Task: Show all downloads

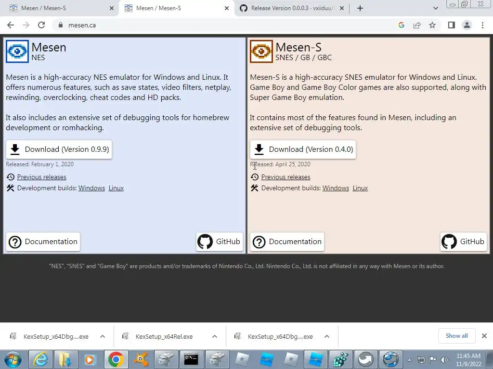Action: click(x=456, y=336)
